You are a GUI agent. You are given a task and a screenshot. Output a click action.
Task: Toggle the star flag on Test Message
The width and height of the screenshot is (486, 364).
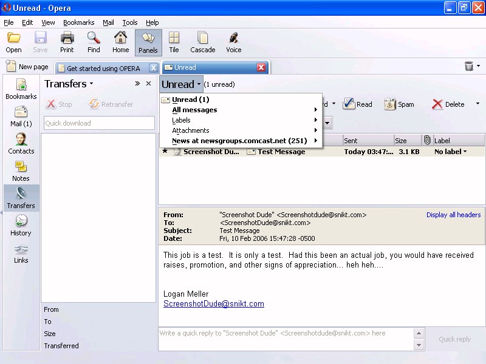click(x=165, y=151)
